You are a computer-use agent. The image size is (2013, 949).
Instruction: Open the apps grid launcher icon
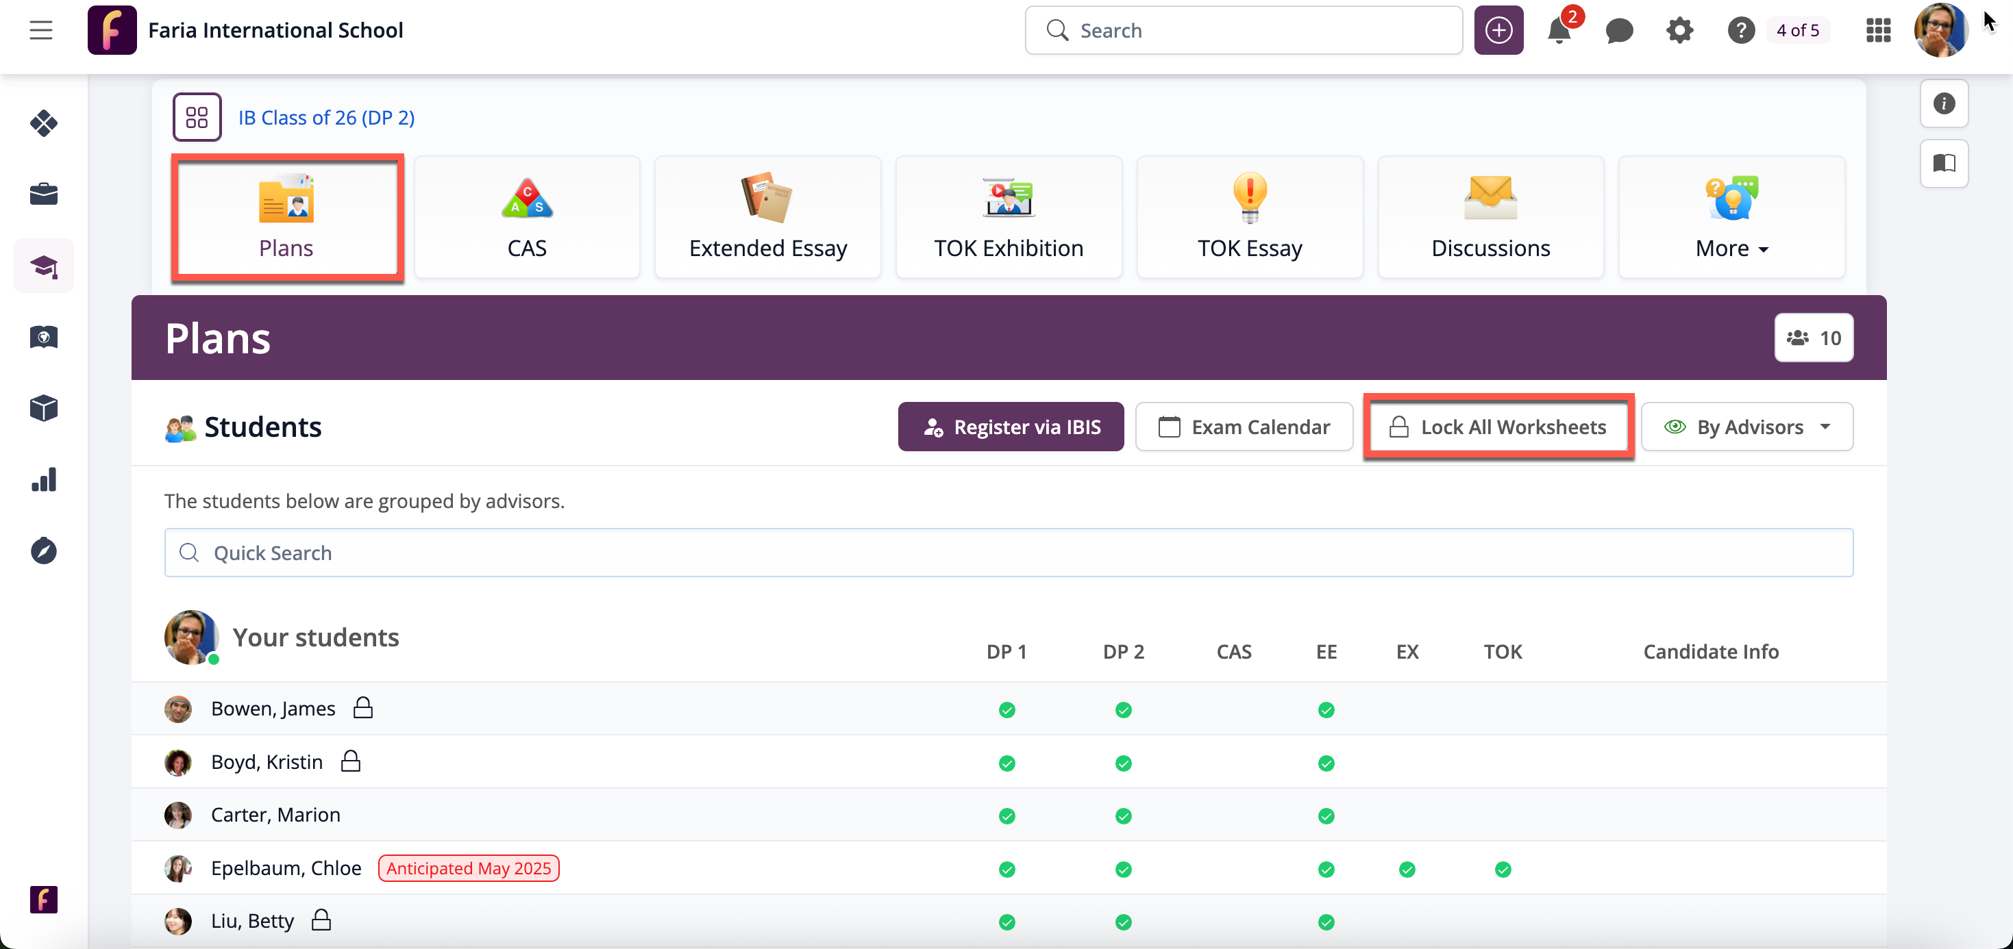(1878, 30)
